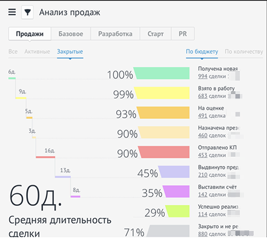
Task: Click the funnel filter icon
Action: [x=27, y=12]
